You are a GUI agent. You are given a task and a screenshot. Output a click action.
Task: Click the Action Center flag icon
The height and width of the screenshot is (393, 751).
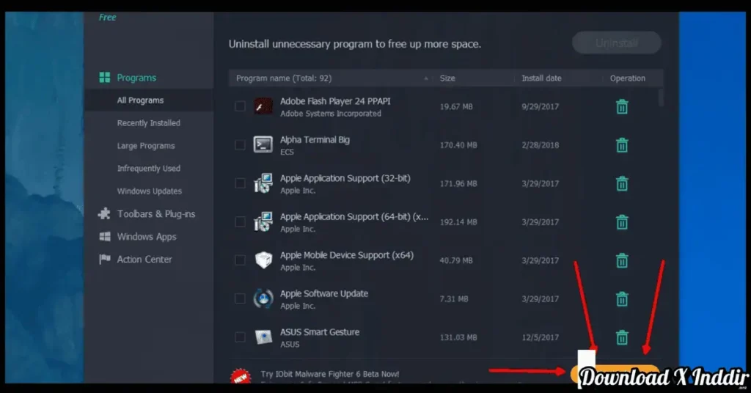(x=104, y=259)
